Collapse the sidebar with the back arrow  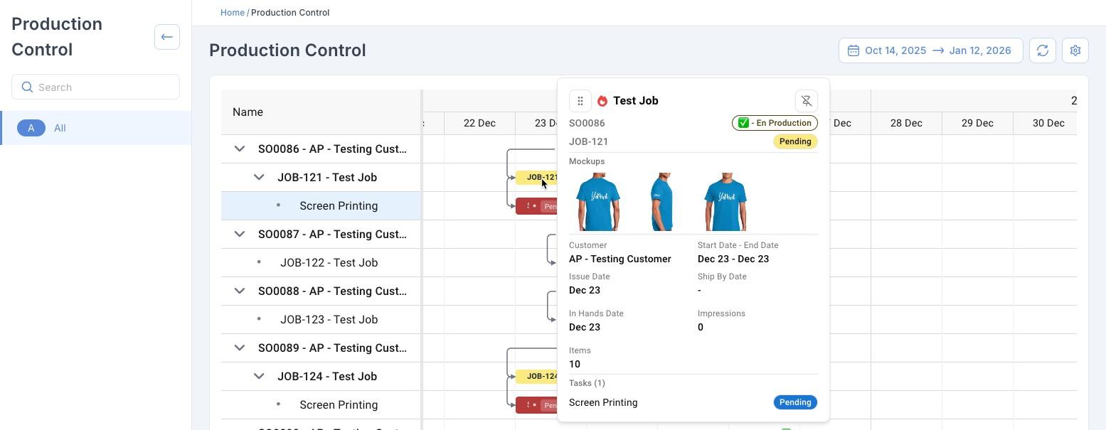(167, 37)
